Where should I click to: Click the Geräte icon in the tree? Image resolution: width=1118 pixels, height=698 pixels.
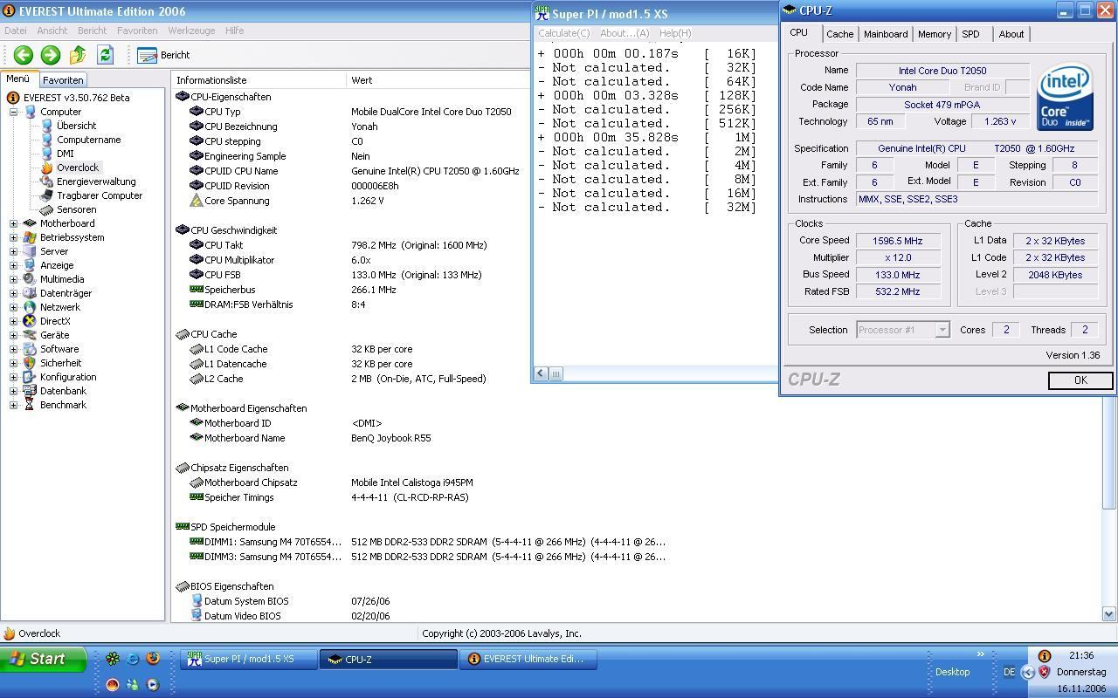click(30, 335)
